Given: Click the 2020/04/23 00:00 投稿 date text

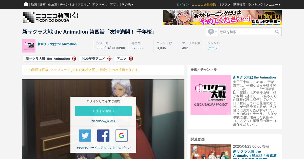Looking at the screenshot, I should coord(251,146).
